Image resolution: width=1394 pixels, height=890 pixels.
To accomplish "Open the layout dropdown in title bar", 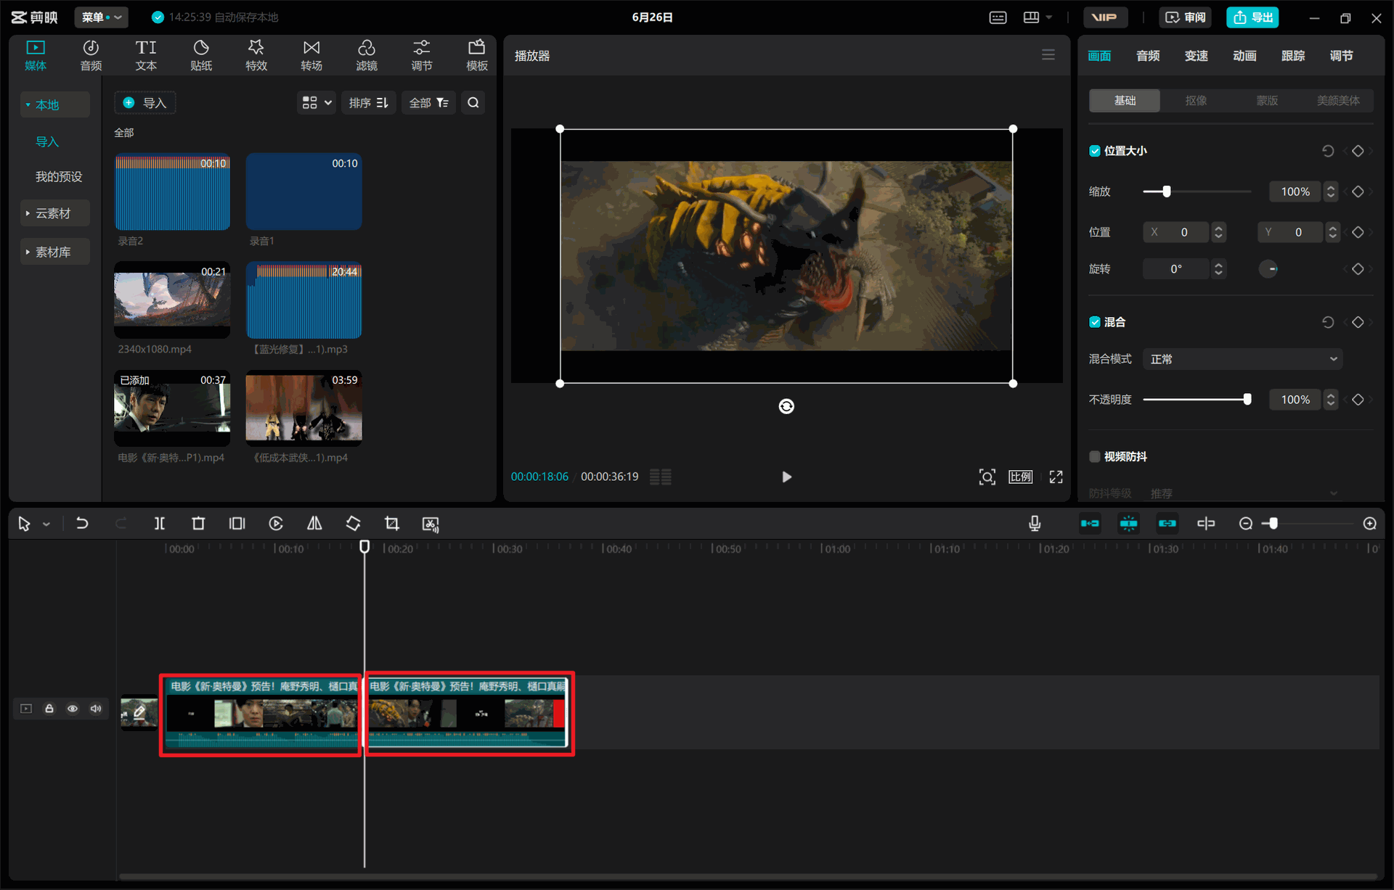I will pyautogui.click(x=1038, y=17).
